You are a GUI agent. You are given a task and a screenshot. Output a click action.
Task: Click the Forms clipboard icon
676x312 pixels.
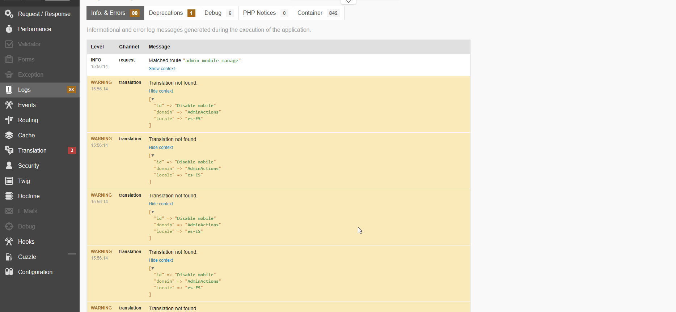pos(9,59)
